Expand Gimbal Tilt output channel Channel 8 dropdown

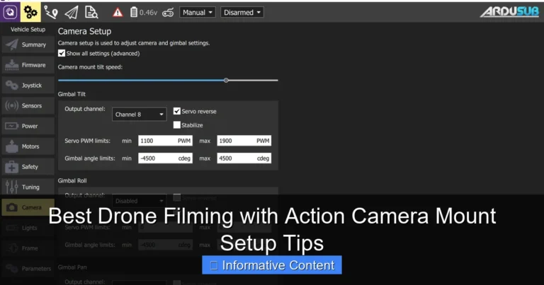tap(139, 115)
